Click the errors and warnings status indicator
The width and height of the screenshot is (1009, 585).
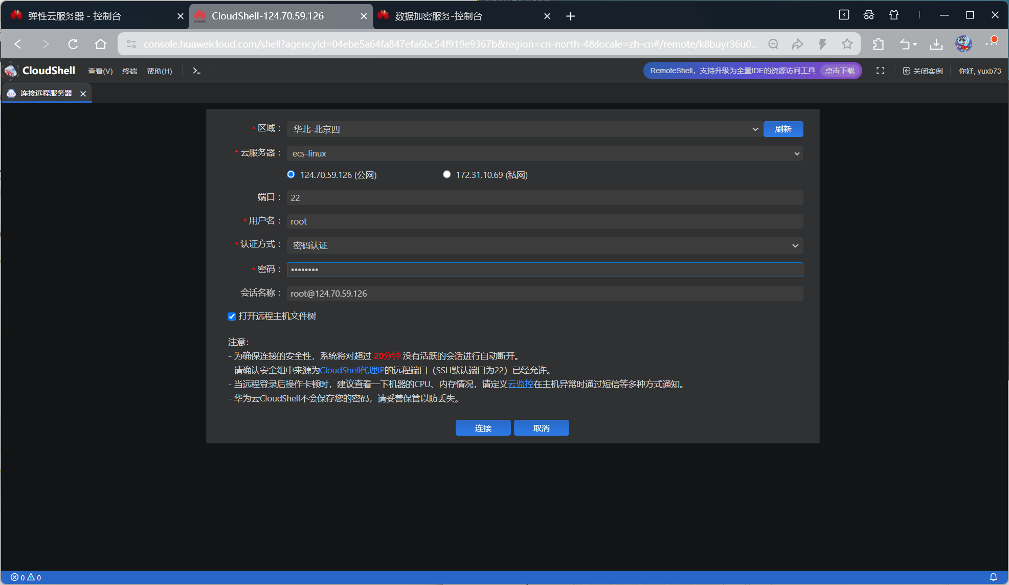click(26, 577)
